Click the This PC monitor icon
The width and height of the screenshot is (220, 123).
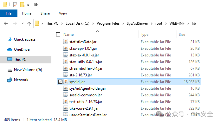click(x=10, y=60)
